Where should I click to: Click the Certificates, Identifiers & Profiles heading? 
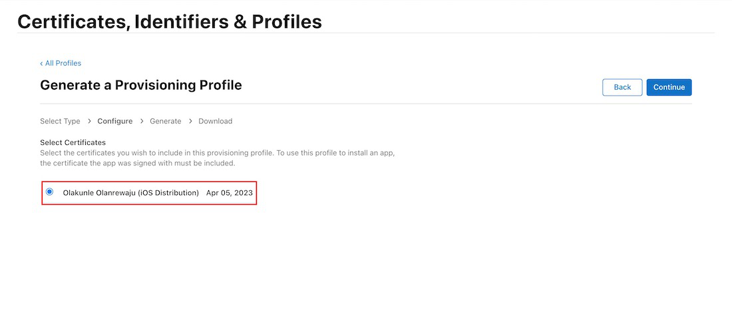[x=169, y=22]
